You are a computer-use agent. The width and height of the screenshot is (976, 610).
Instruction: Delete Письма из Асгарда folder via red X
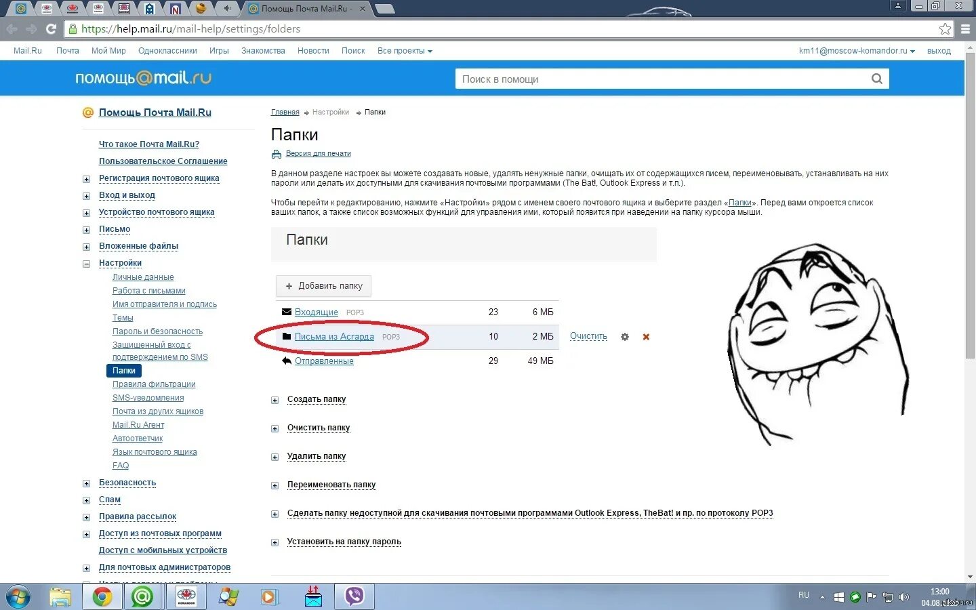tap(646, 337)
